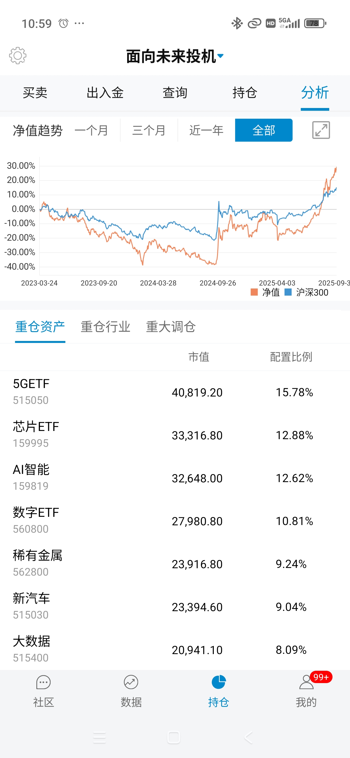Open the 社区 community tab icon

click(x=43, y=682)
